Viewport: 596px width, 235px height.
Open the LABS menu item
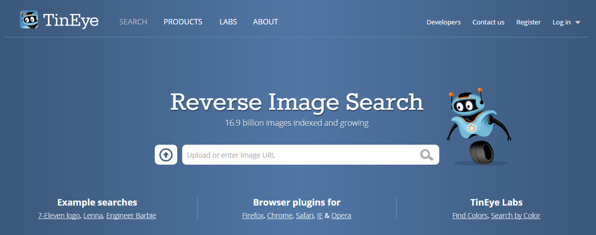pyautogui.click(x=228, y=21)
